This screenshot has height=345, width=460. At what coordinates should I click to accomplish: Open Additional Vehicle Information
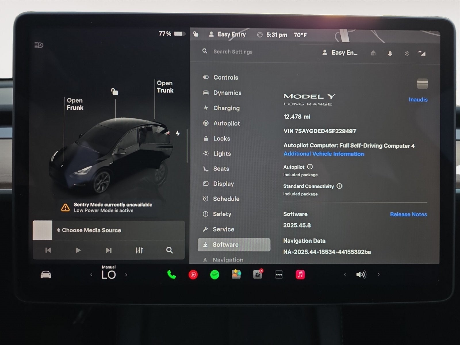point(323,154)
